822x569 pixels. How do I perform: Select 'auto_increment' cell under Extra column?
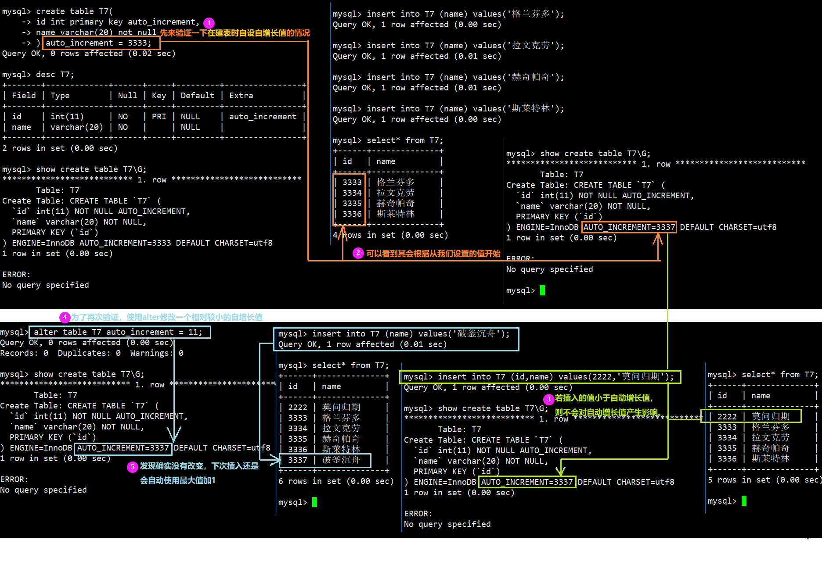click(x=263, y=117)
